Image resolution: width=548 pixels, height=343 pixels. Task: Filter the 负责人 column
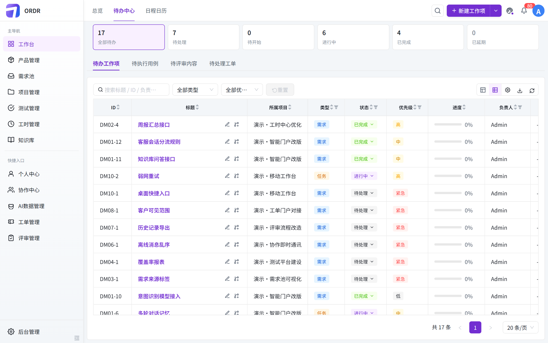[x=520, y=107]
